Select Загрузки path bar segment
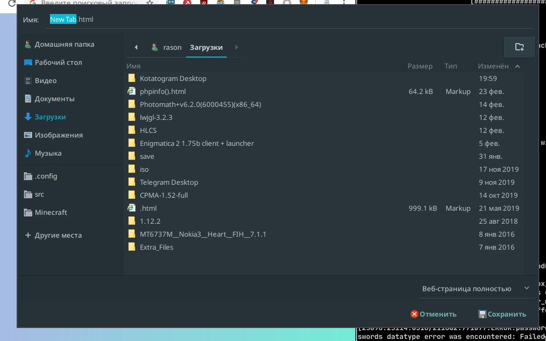The image size is (546, 341). coord(206,47)
